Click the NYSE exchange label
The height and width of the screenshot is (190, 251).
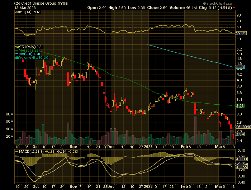point(63,4)
